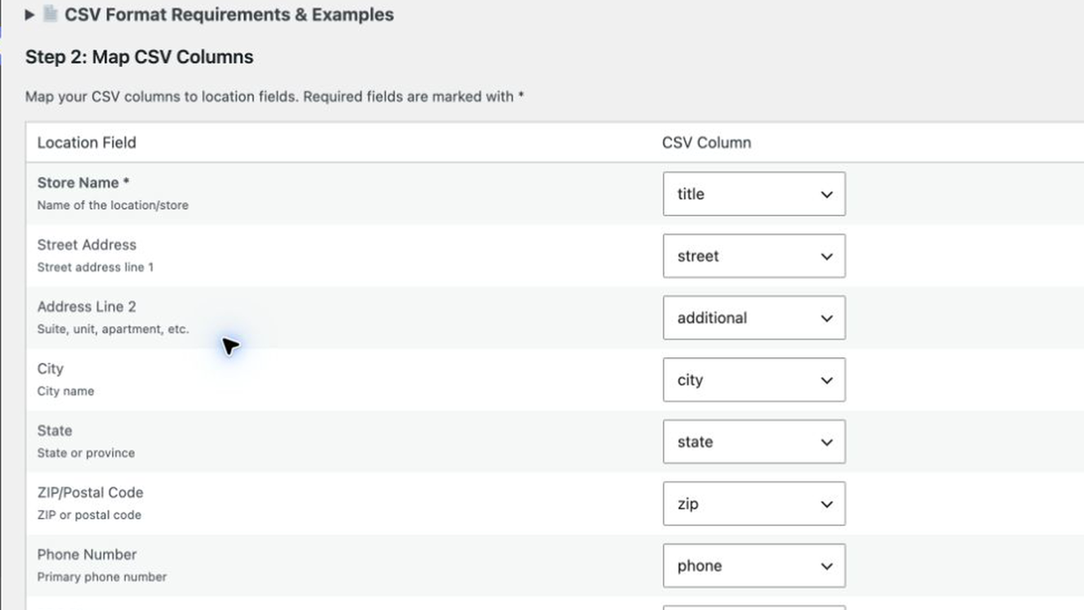Click the document icon beside CSV Format Requirements
This screenshot has width=1084, height=610.
point(50,14)
